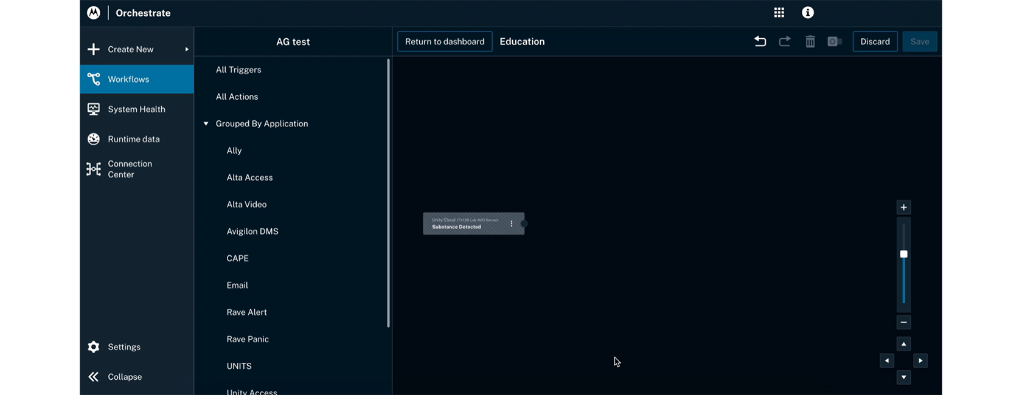
Task: Select the Alta Video application
Action: (x=246, y=204)
